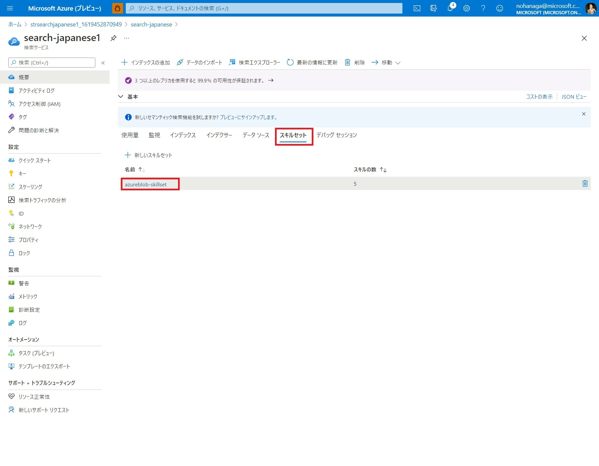Image resolution: width=599 pixels, height=466 pixels.
Task: Open the コストの表示 link
Action: pos(539,97)
